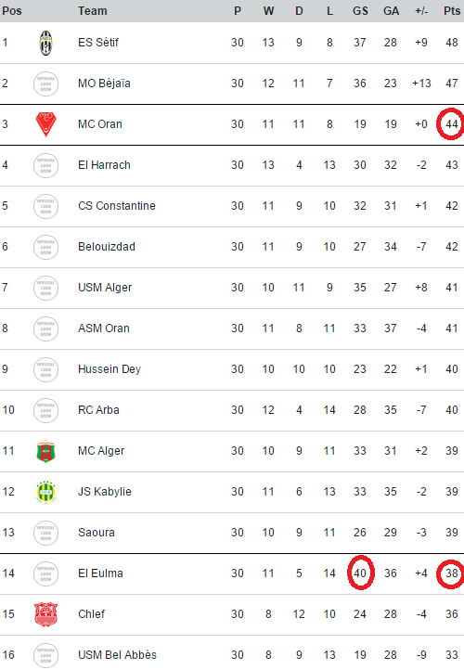
Task: Click the Chlef red club crest
Action: [45, 614]
